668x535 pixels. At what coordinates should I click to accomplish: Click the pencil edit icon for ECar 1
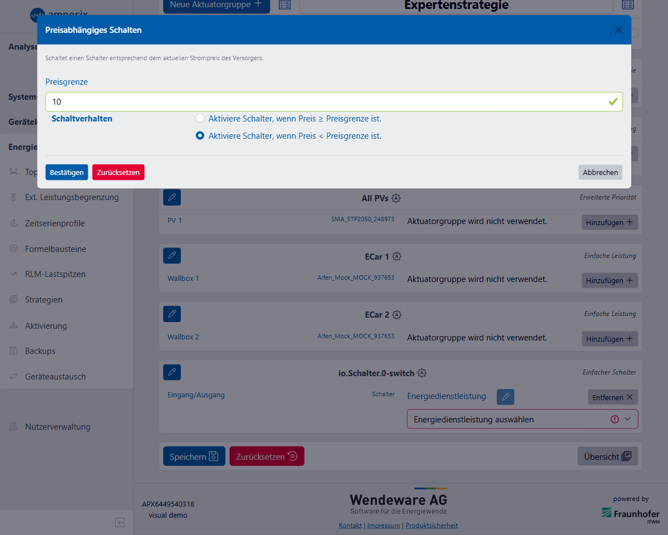tap(172, 256)
